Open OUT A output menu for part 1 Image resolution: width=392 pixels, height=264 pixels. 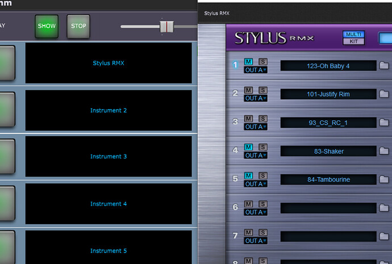tap(256, 70)
